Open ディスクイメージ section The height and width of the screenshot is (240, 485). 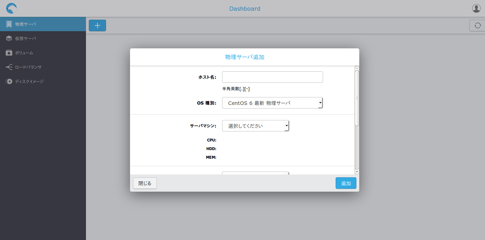pos(43,81)
